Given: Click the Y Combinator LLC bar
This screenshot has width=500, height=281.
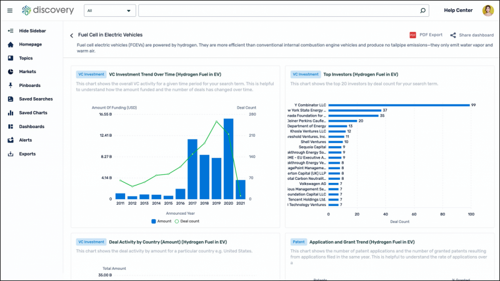Looking at the screenshot, I should (x=399, y=105).
